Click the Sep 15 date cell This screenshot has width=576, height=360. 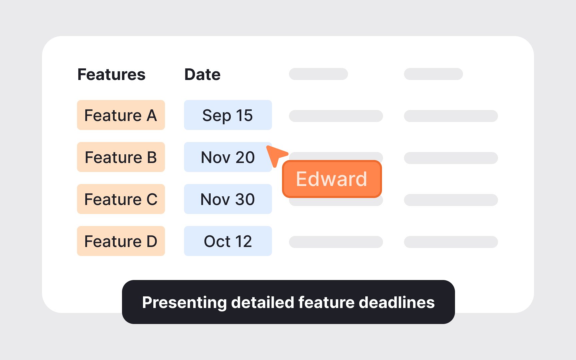point(228,115)
